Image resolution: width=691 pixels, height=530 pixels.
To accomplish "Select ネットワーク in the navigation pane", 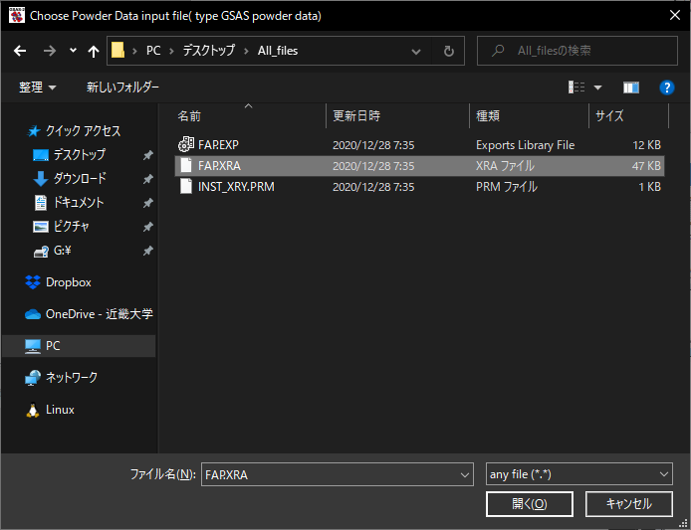I will click(x=72, y=378).
